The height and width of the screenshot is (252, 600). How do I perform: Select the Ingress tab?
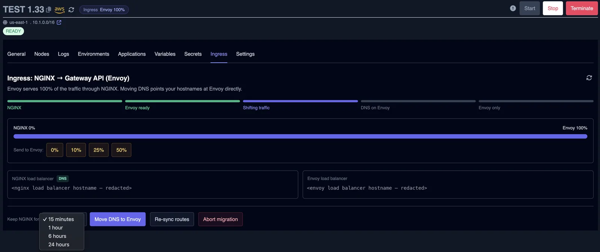pos(219,54)
